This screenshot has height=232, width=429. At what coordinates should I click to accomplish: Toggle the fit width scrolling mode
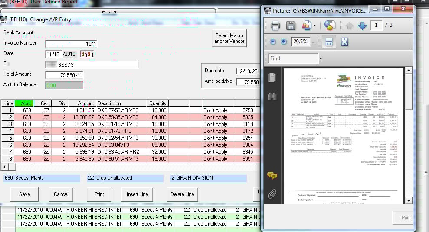click(329, 42)
